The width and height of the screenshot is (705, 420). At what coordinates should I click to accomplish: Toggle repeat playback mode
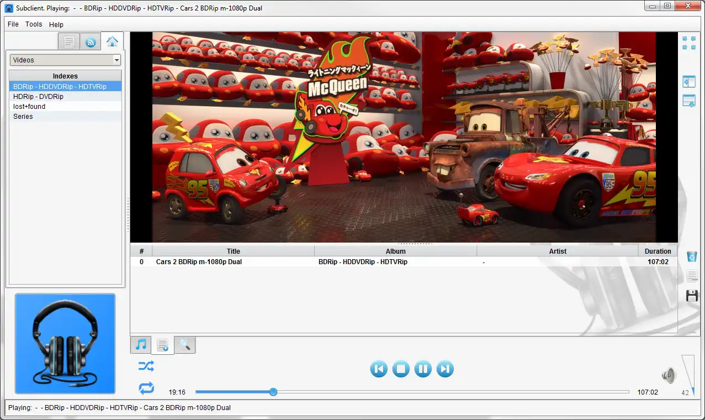tap(146, 388)
